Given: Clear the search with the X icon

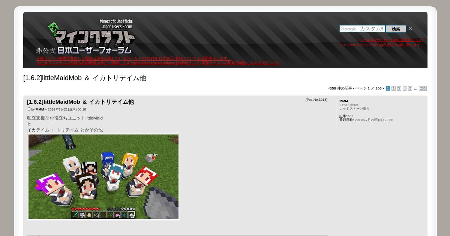Looking at the screenshot, I should click(410, 29).
